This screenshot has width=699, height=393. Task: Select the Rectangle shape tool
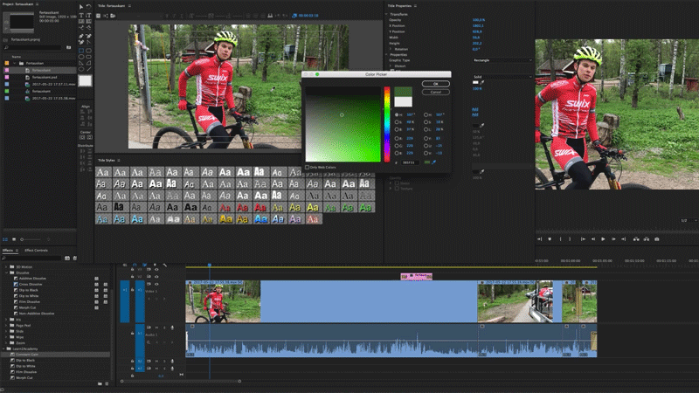tap(81, 51)
